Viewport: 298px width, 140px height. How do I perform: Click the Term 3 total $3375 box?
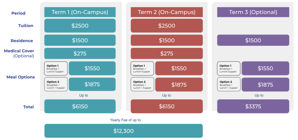(x=253, y=106)
